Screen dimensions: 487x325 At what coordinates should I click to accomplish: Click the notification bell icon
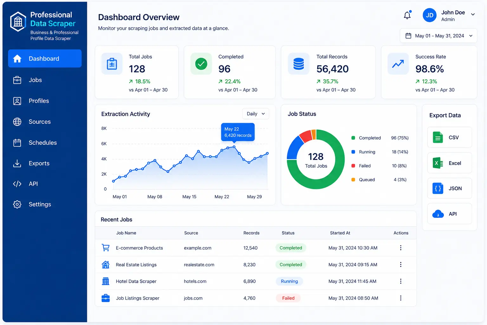[407, 15]
